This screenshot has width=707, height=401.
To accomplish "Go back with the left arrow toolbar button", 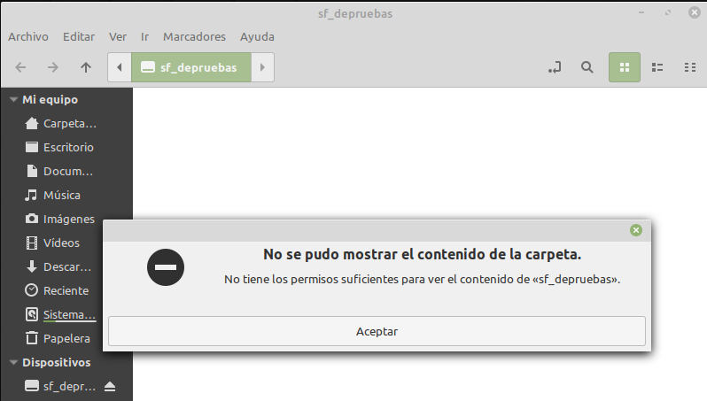I will (20, 67).
